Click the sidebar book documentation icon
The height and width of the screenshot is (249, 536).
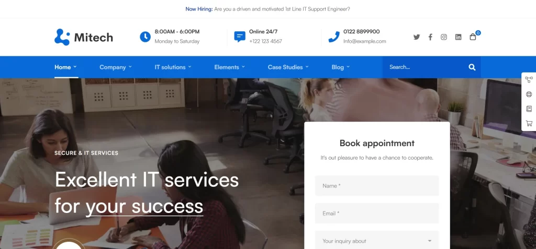(x=529, y=109)
